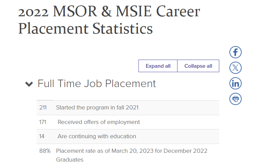Click the word 'Graduates' in the last row

70,160
